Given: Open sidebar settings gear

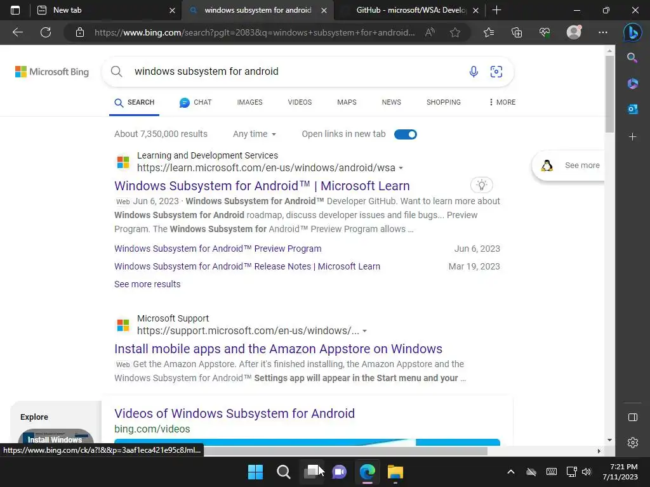Looking at the screenshot, I should [x=633, y=443].
